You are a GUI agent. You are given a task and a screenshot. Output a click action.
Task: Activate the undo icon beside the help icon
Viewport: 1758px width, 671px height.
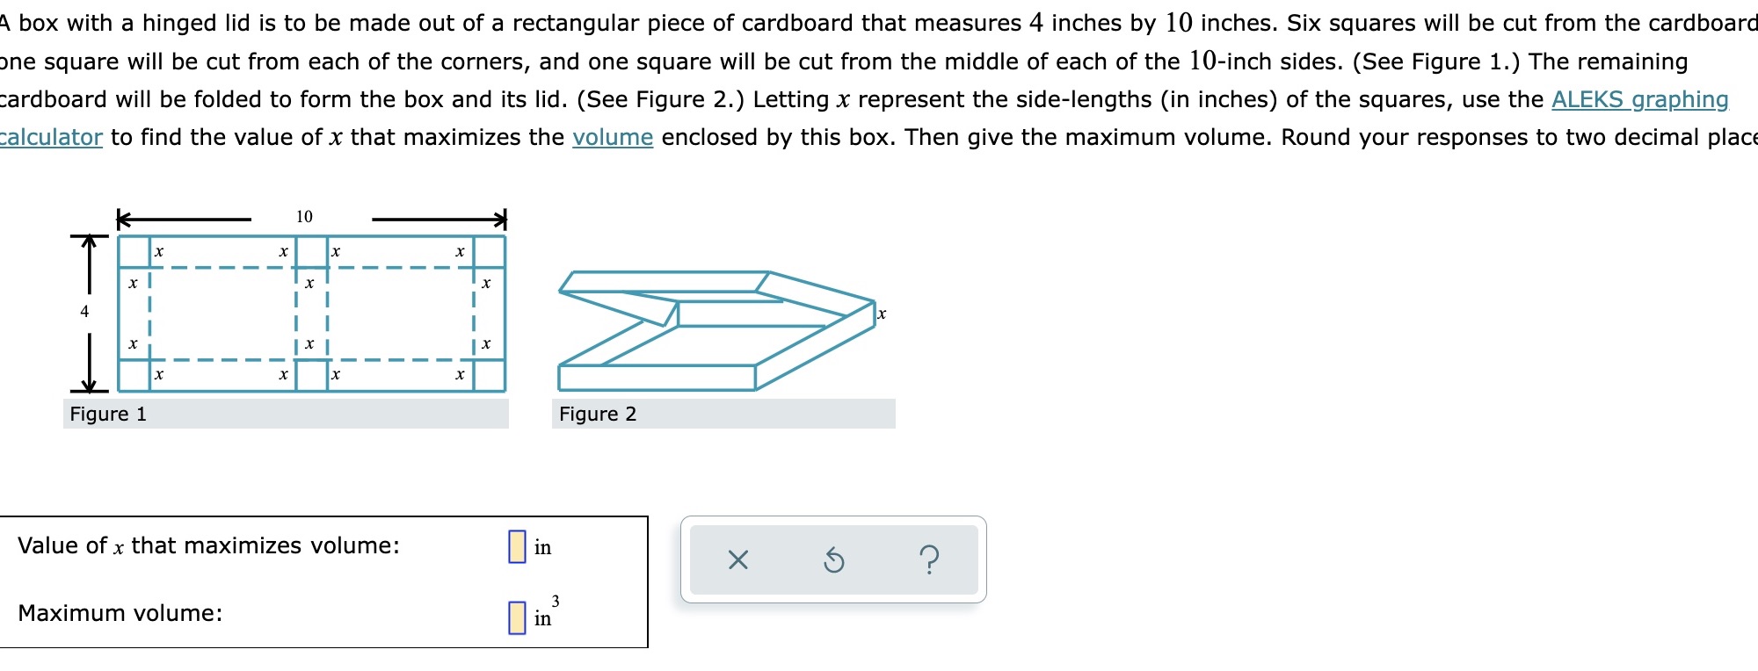(x=833, y=561)
